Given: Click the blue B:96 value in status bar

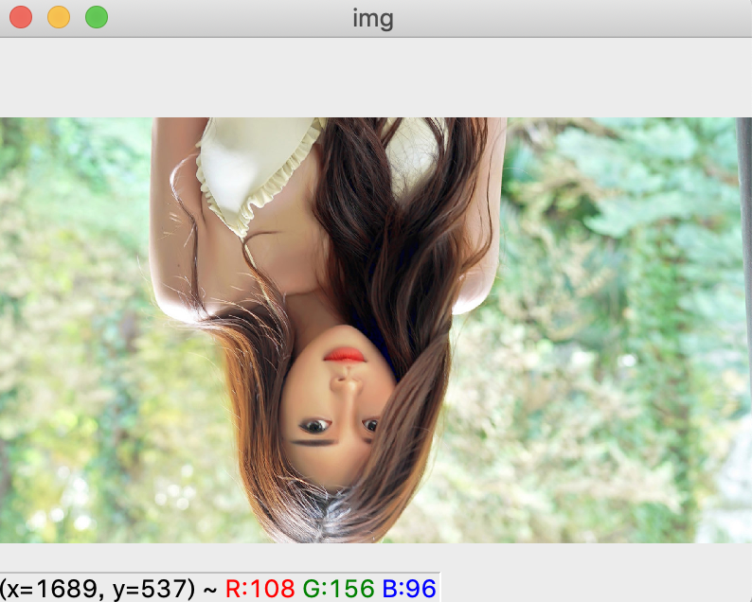Looking at the screenshot, I should pyautogui.click(x=409, y=589).
